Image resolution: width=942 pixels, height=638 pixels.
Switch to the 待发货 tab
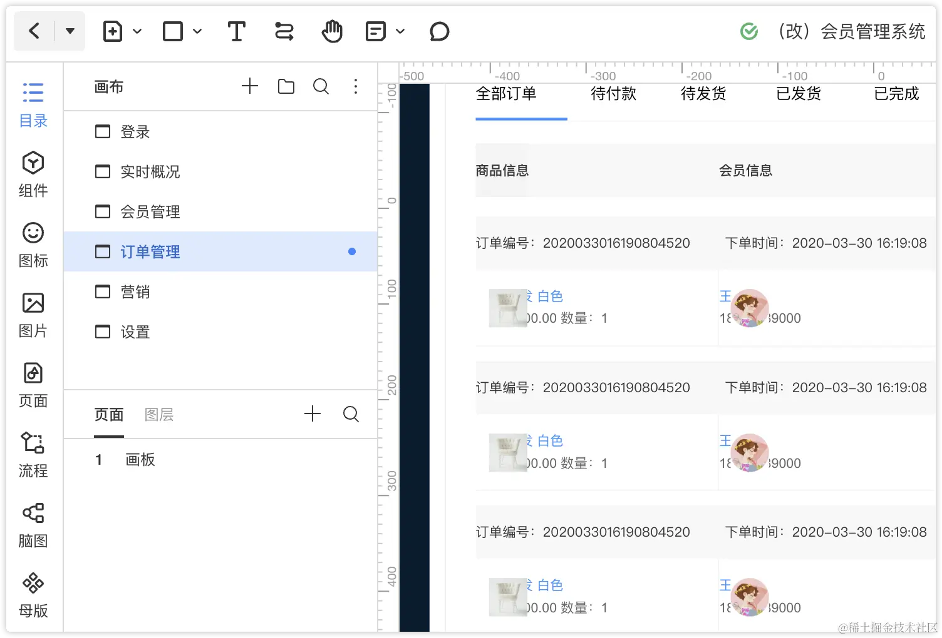[704, 94]
